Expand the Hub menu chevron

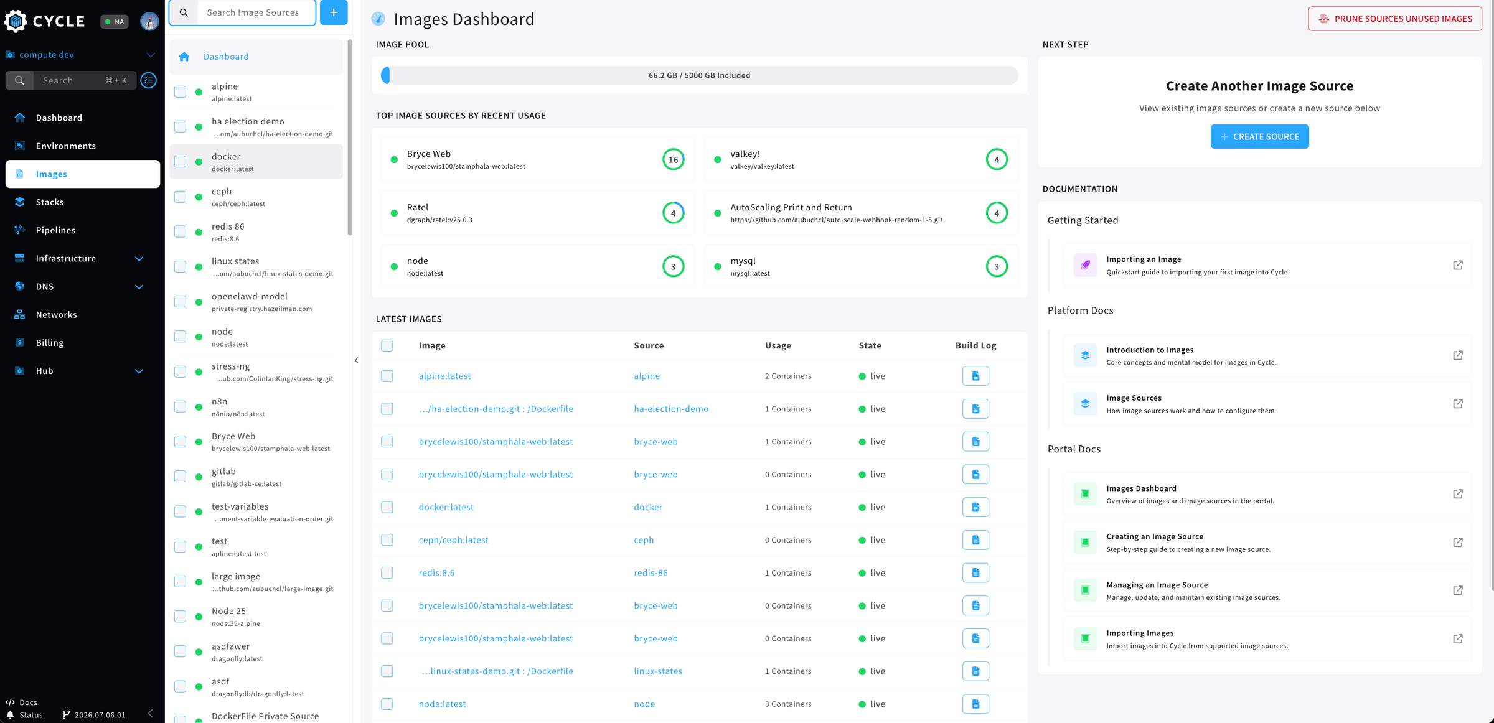(139, 371)
